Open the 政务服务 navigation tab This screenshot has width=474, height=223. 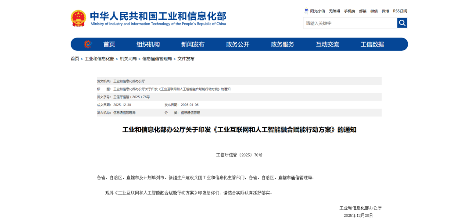click(x=282, y=44)
